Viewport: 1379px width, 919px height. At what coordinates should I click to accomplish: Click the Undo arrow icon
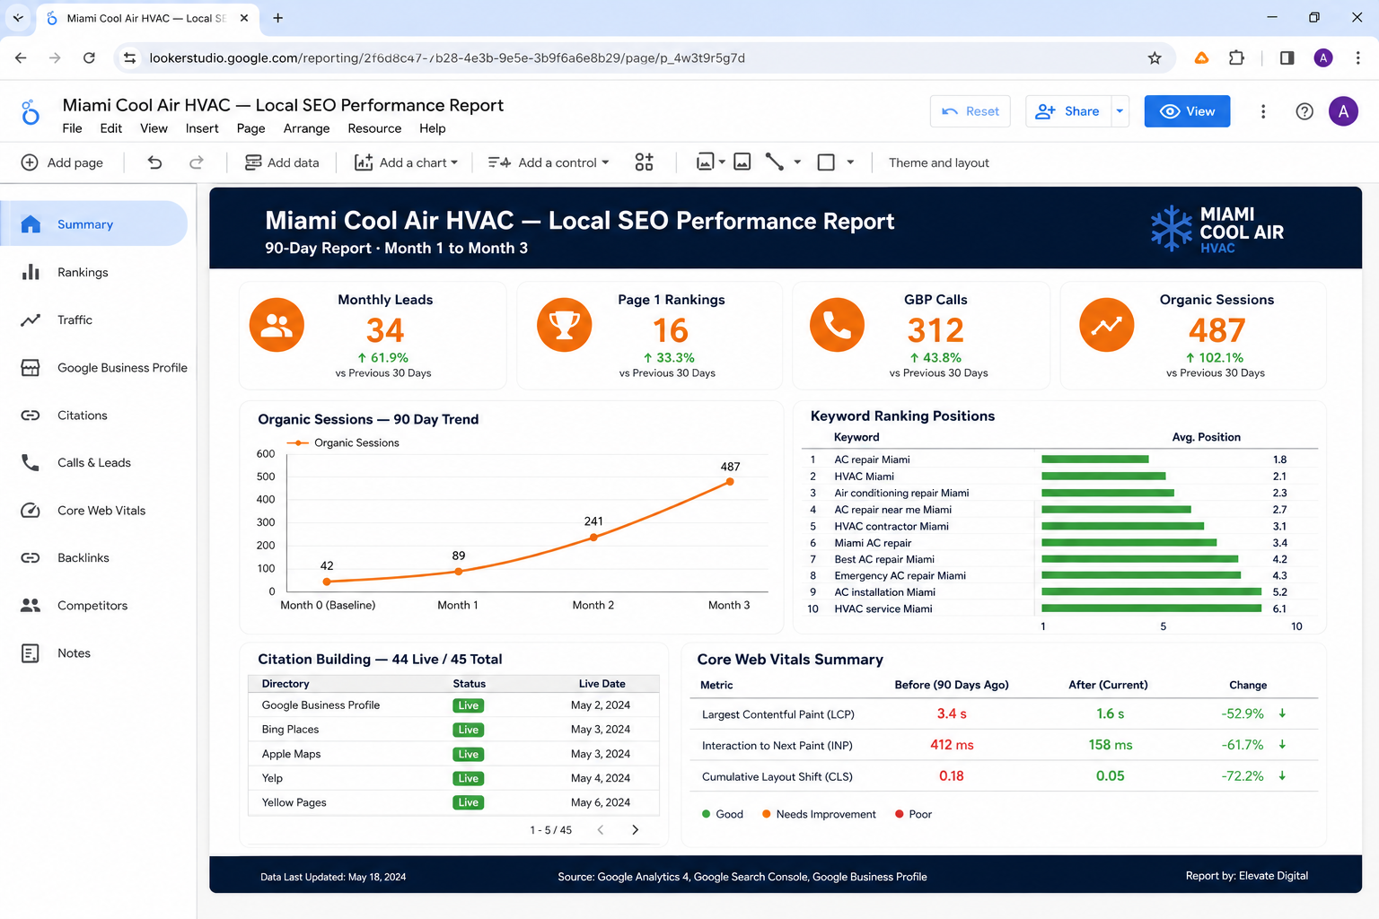click(x=154, y=162)
